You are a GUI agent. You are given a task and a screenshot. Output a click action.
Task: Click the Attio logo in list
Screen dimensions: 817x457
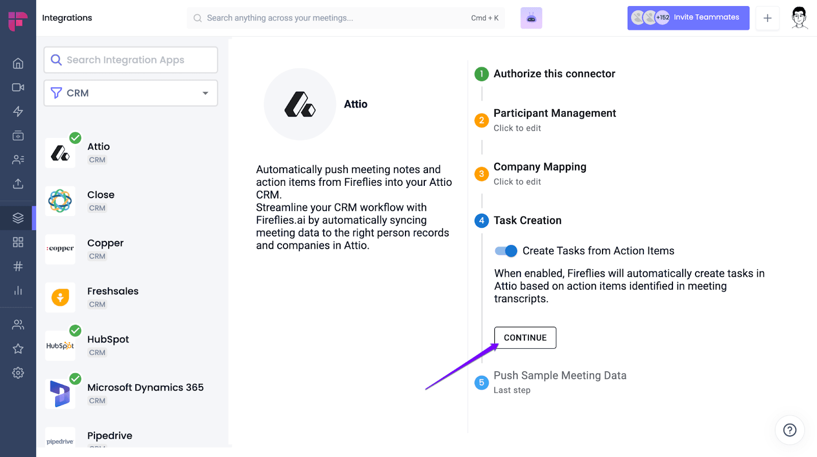click(x=60, y=153)
